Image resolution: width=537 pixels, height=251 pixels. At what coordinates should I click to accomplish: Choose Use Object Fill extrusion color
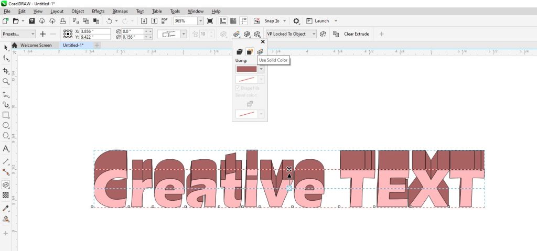coord(239,51)
